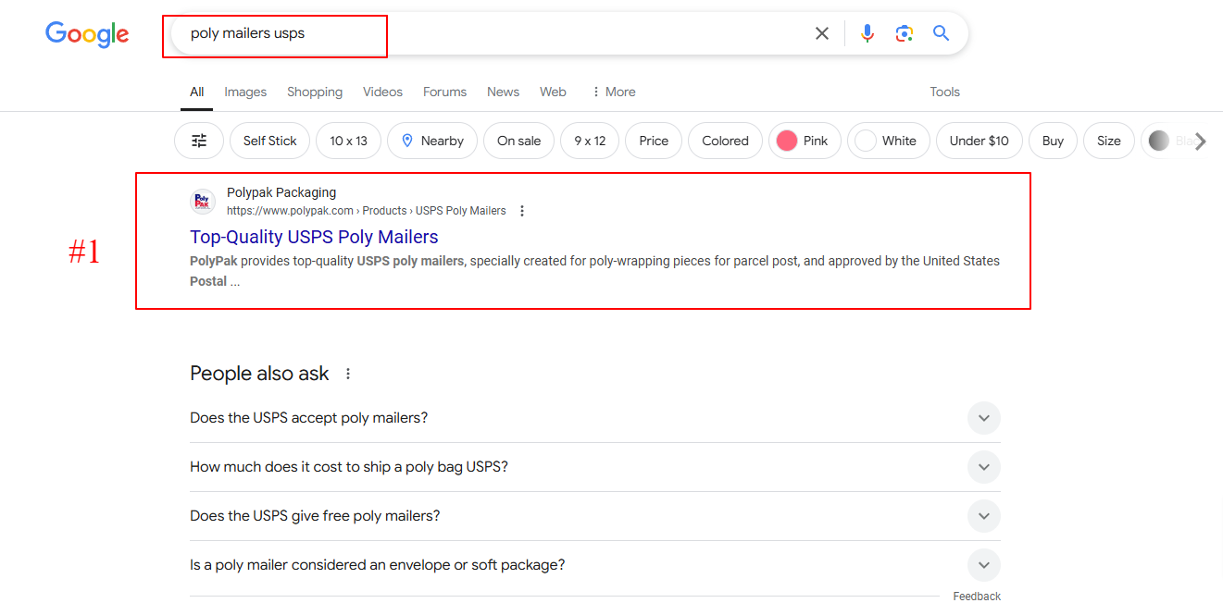Open the Colored filter chip
The image size is (1223, 603).
pyautogui.click(x=725, y=141)
